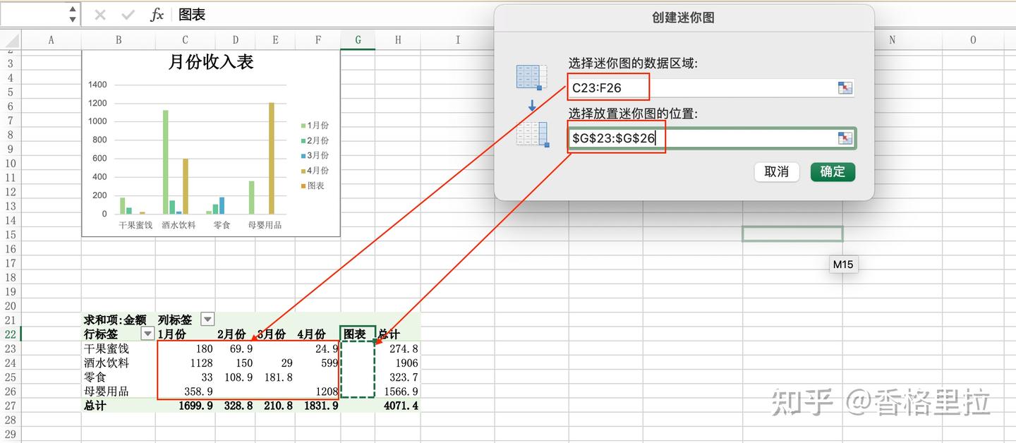Click the 图表 legend entry in chart

(x=311, y=186)
